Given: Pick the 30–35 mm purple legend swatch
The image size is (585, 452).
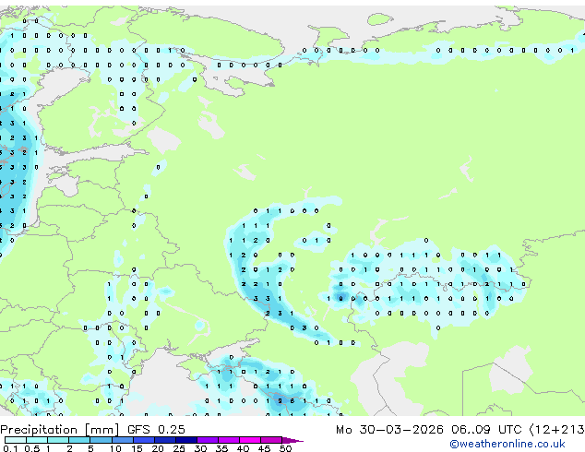Looking at the screenshot, I should pyautogui.click(x=208, y=440).
